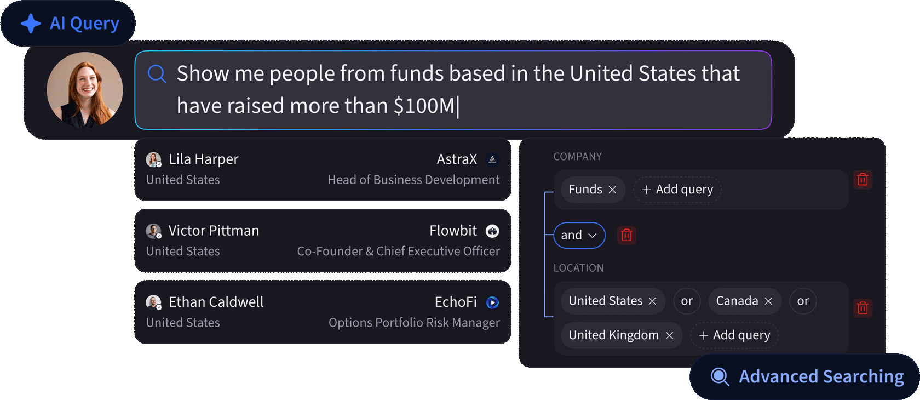Image resolution: width=920 pixels, height=400 pixels.
Task: Remove the Funds filter chip
Action: pos(613,189)
